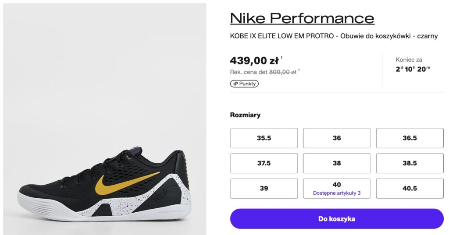Image resolution: width=449 pixels, height=235 pixels.
Task: Choose size 36
Action: [337, 138]
